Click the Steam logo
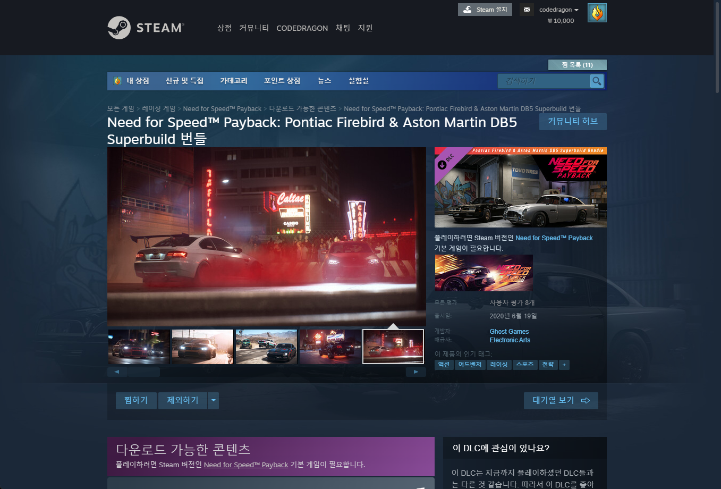Screen dimensions: 721x489 146,28
